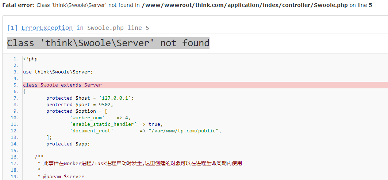Click the ErrorException link in the header

tap(47, 28)
